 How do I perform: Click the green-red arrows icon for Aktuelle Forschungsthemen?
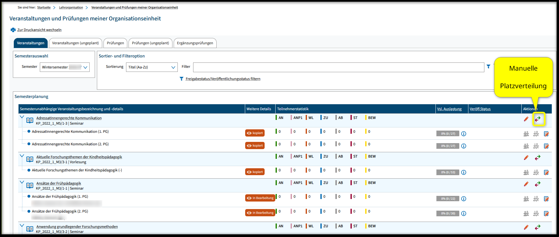coord(538,158)
